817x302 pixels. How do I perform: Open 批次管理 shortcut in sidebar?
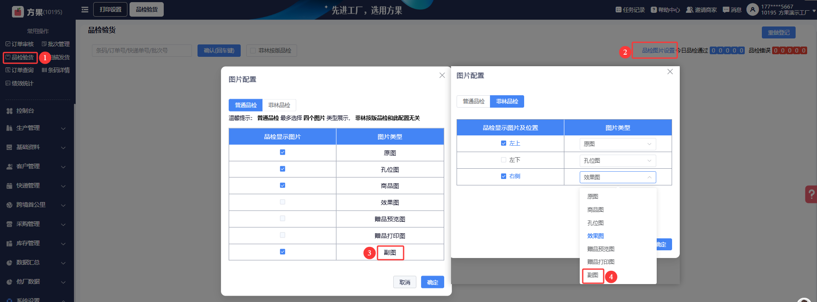pos(56,44)
